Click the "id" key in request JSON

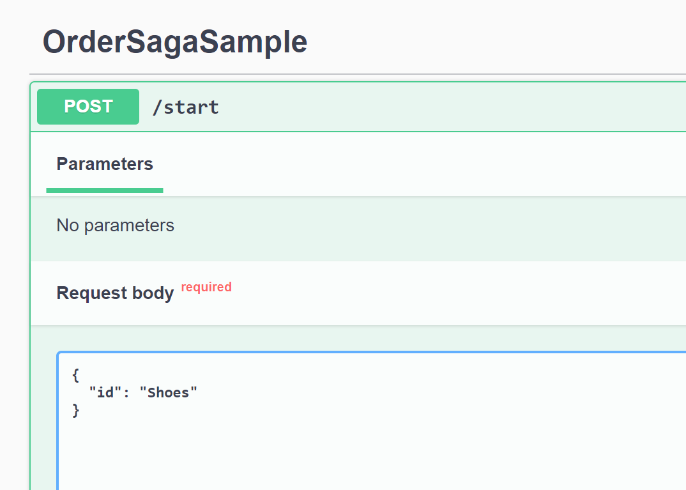105,392
